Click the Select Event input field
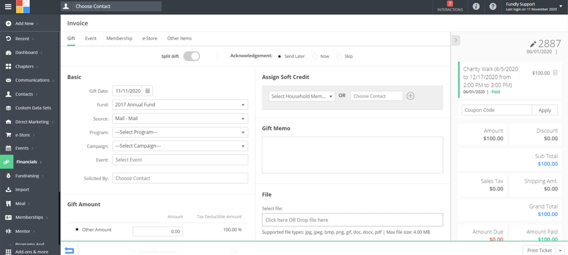This screenshot has height=255, width=568. click(180, 160)
